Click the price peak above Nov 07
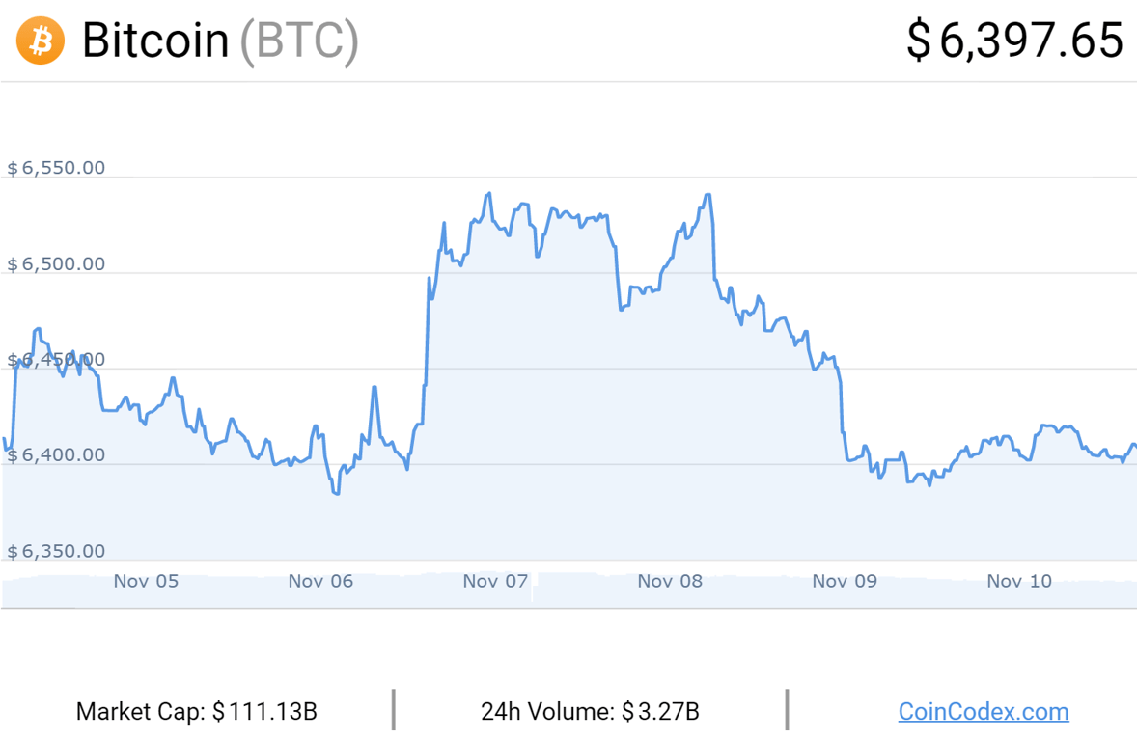This screenshot has height=741, width=1137. pos(490,194)
